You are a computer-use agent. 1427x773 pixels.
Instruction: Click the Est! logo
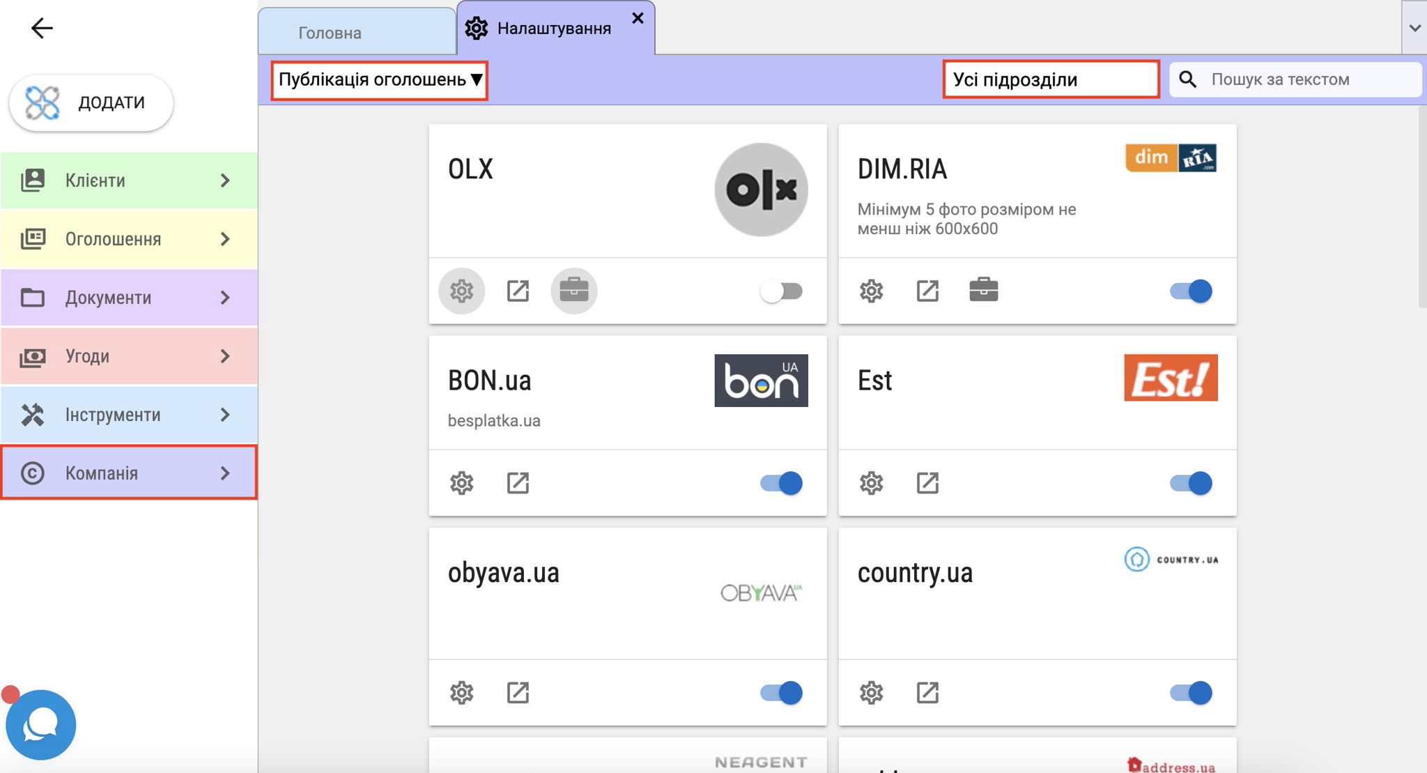pyautogui.click(x=1171, y=378)
